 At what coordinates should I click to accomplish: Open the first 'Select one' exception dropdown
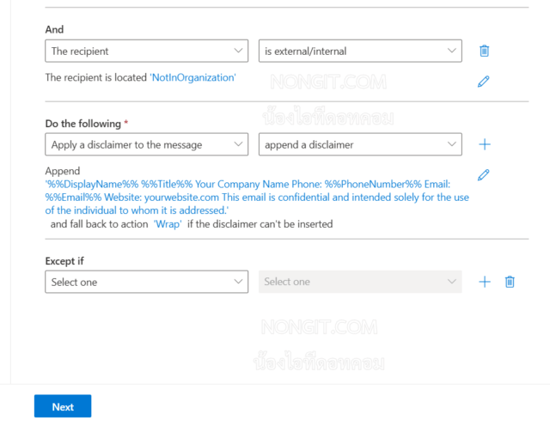point(147,282)
